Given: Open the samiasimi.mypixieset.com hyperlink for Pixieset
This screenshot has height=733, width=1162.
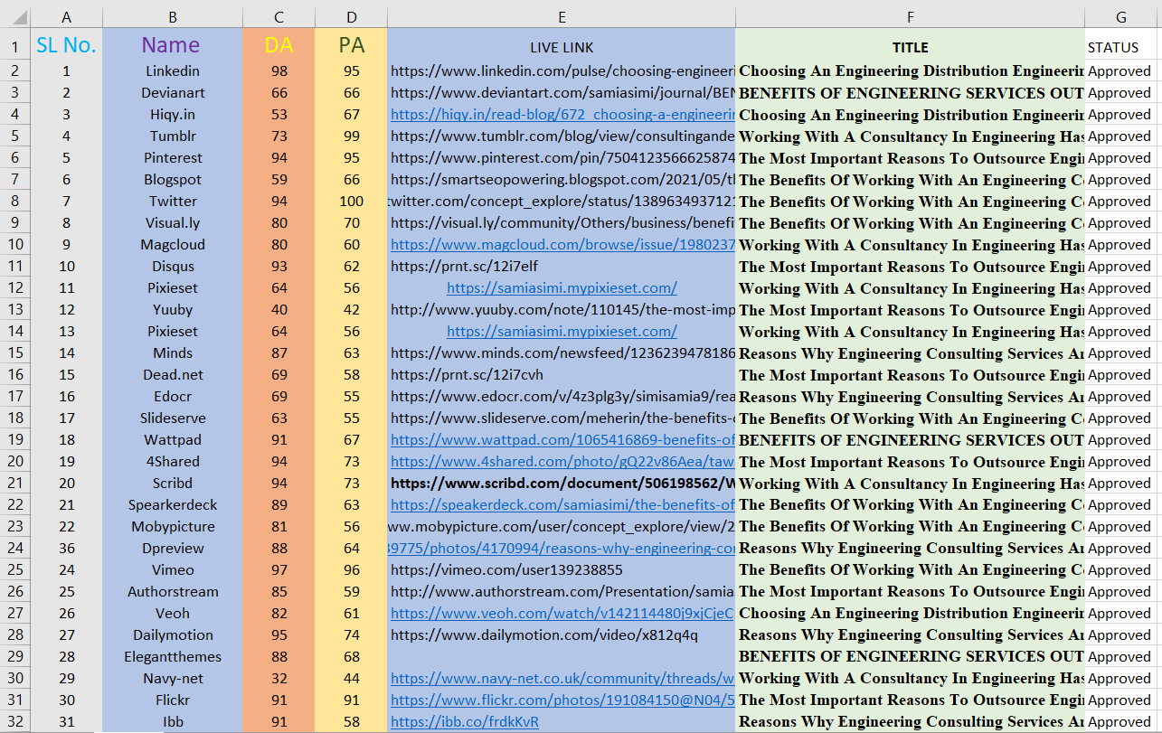Looking at the screenshot, I should point(562,287).
